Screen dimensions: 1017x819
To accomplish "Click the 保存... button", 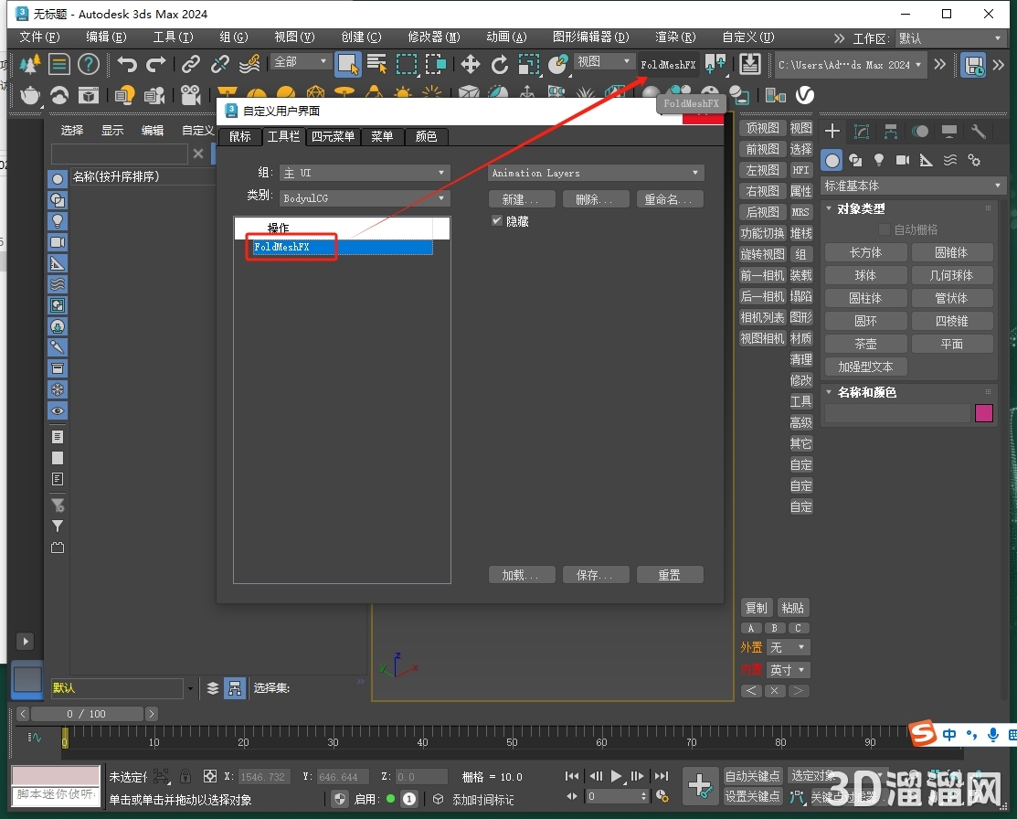I will coord(596,575).
